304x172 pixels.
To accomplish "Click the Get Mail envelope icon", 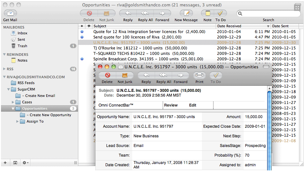I will point(11,13).
